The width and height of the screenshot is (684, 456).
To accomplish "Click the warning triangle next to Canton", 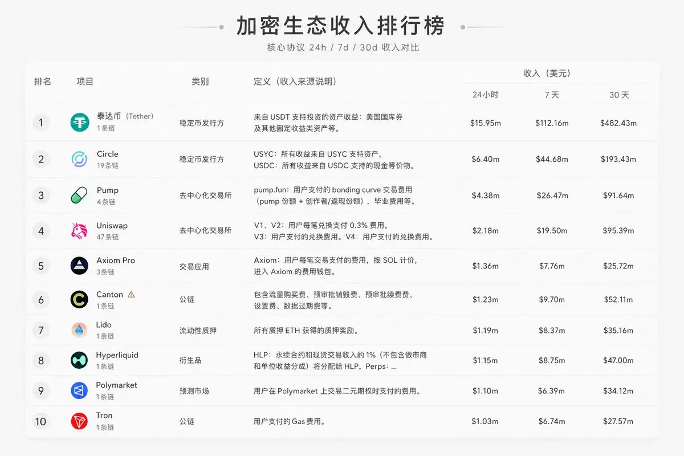I will pos(132,295).
